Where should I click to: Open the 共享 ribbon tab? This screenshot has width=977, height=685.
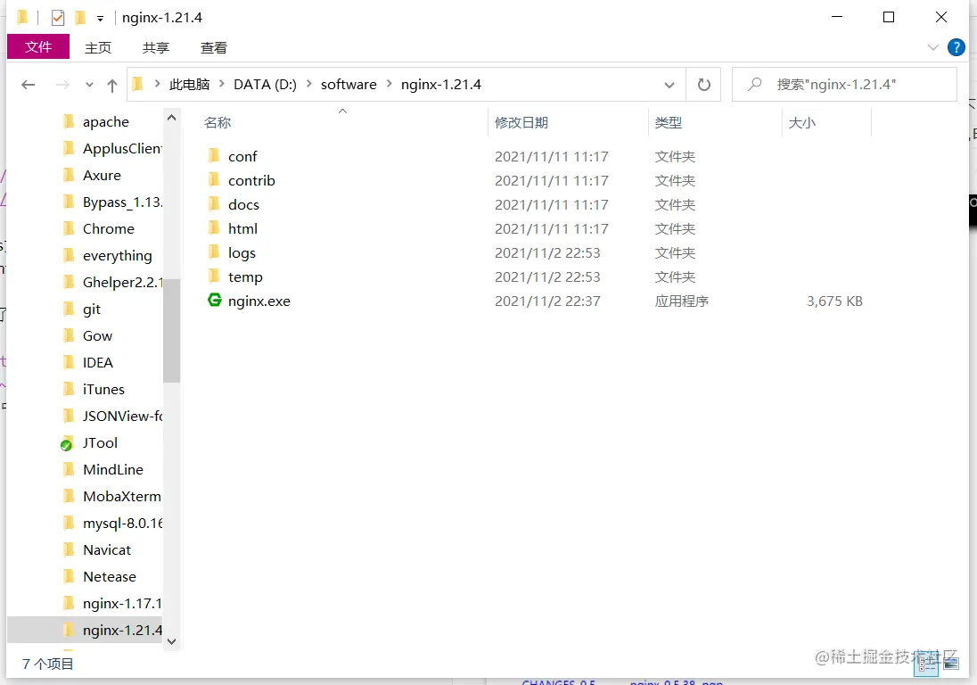(156, 48)
